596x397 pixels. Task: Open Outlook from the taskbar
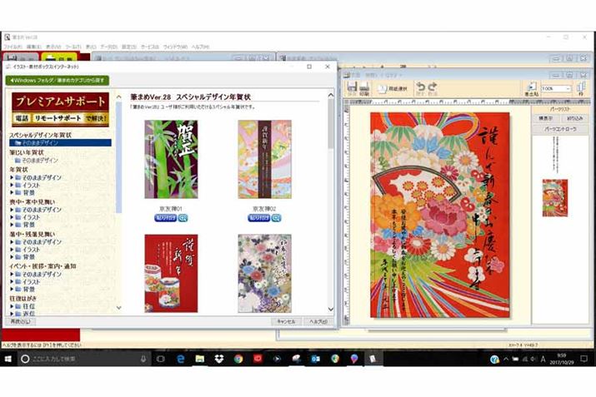pos(315,359)
